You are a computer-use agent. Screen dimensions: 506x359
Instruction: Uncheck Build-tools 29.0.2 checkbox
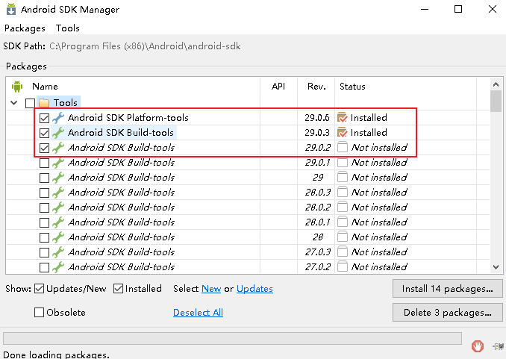click(44, 148)
